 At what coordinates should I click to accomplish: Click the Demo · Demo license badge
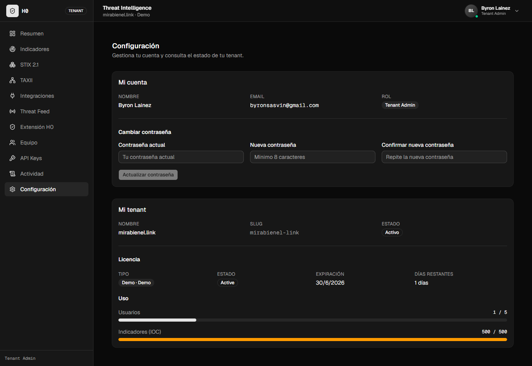[136, 283]
